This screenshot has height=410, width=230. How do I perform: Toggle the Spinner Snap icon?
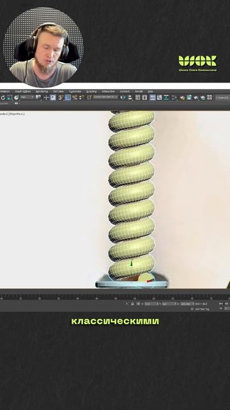coord(81,97)
